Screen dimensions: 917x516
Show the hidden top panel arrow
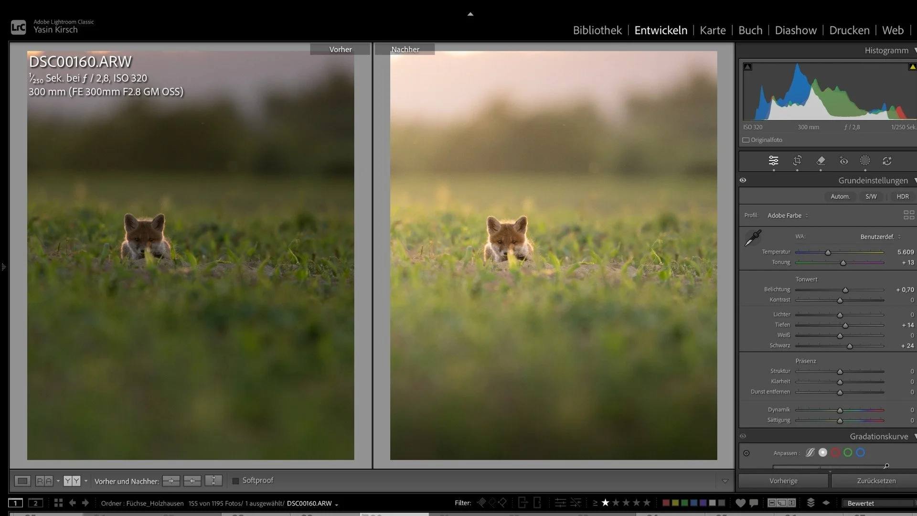470,14
